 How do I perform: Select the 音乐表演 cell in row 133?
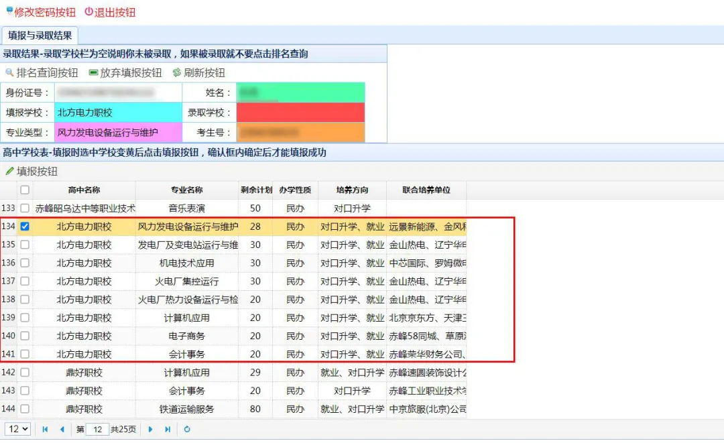coord(186,208)
